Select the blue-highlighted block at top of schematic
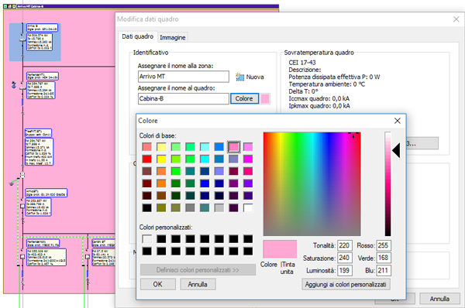The image size is (465, 308). click(35, 42)
